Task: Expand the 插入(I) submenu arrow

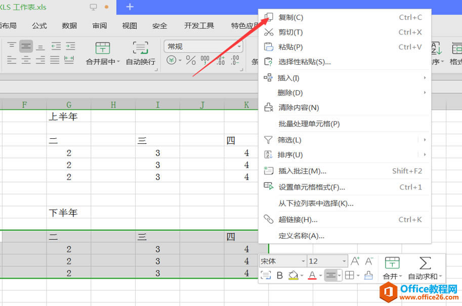Action: [425, 78]
